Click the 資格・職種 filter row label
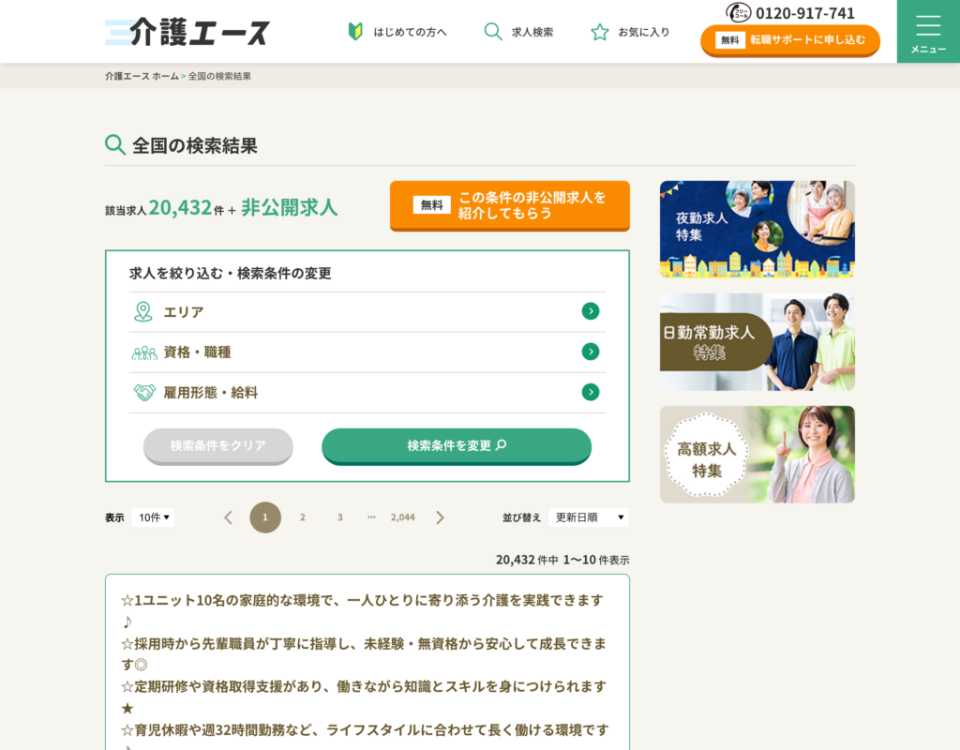The width and height of the screenshot is (960, 750). pyautogui.click(x=197, y=352)
